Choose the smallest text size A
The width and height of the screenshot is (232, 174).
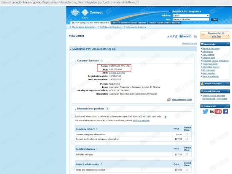(x=168, y=36)
